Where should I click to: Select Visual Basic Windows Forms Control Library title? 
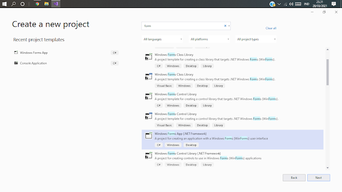pos(176,114)
